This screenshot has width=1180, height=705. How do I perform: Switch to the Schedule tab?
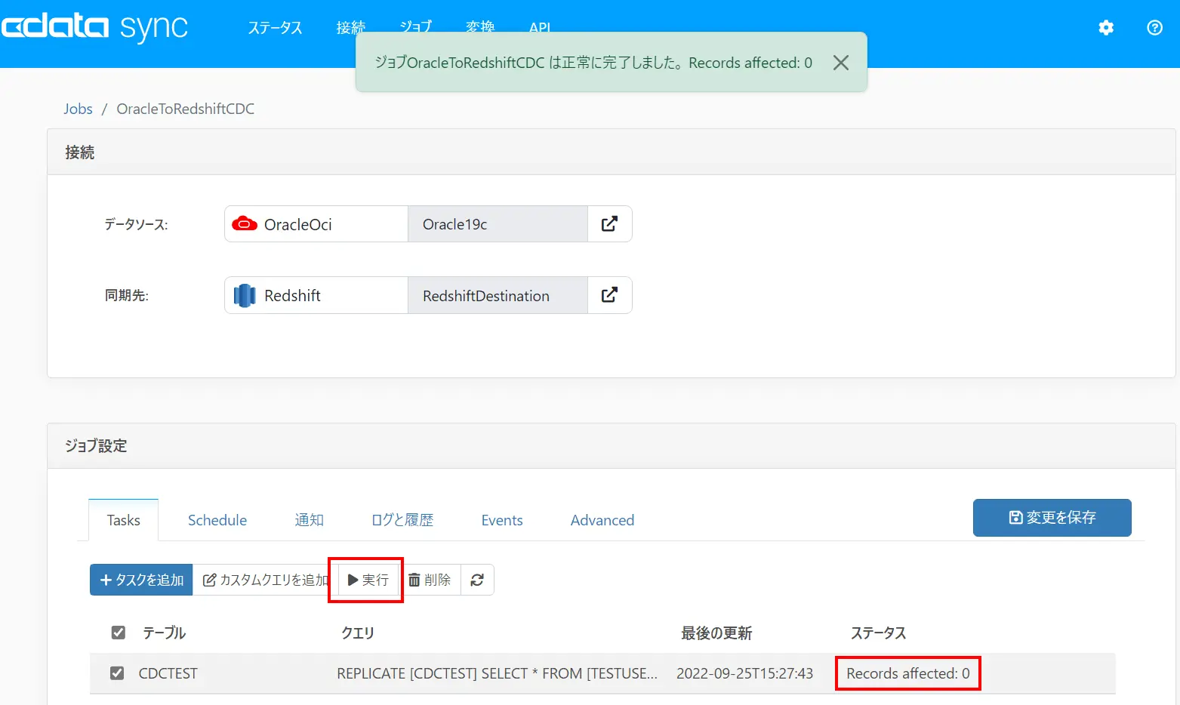[217, 520]
